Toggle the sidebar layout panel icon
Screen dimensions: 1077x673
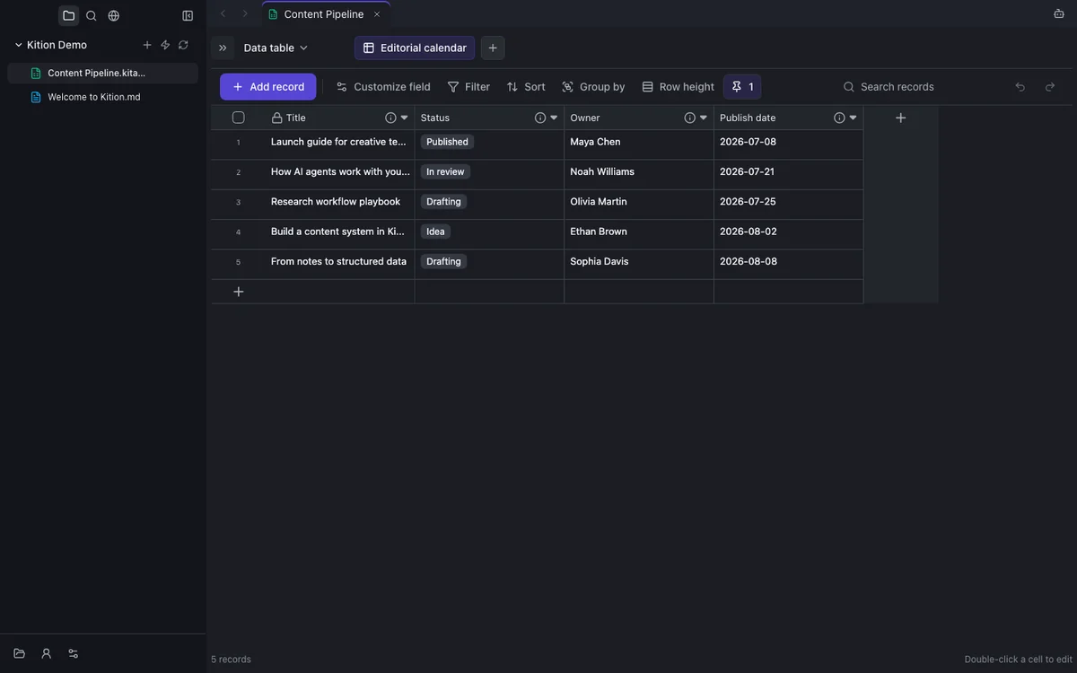click(188, 15)
